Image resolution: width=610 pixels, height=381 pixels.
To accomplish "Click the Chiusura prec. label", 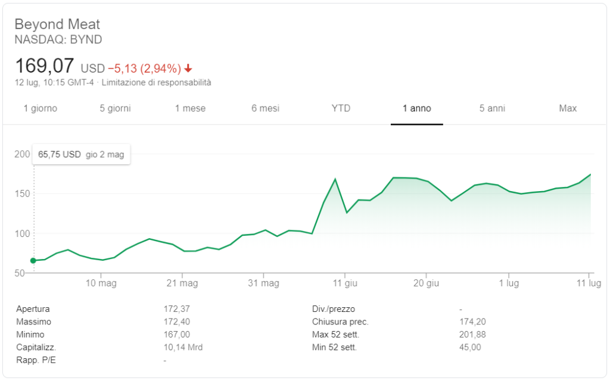I will pos(340,322).
